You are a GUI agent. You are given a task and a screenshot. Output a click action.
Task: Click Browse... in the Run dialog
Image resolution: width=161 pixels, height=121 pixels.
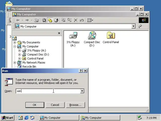[x=75, y=105]
